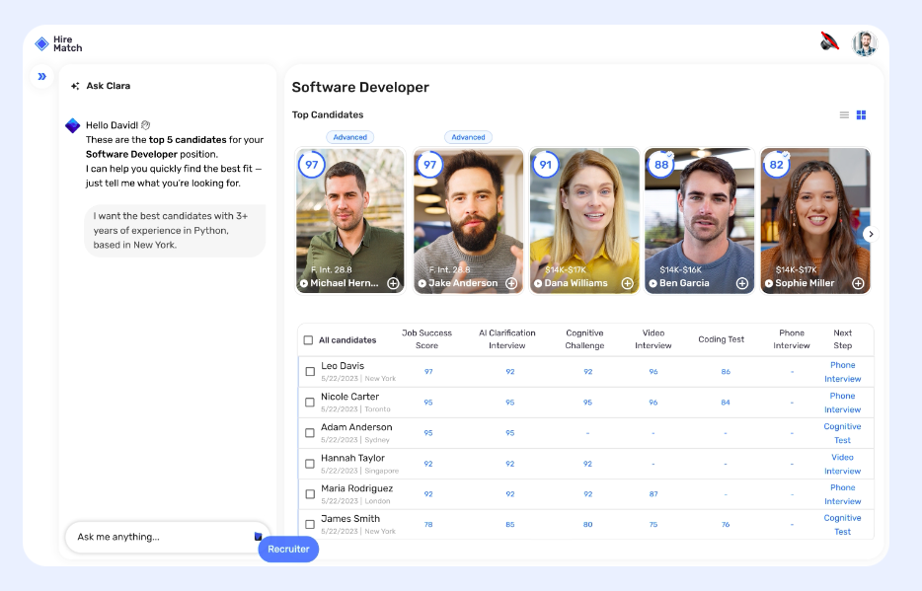Open candidate name Adam Anderson
The width and height of the screenshot is (922, 591).
click(356, 427)
